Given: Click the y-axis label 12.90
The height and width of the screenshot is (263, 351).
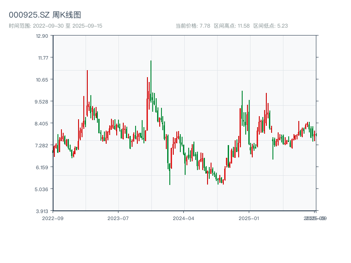Looking at the screenshot, I should [42, 36].
